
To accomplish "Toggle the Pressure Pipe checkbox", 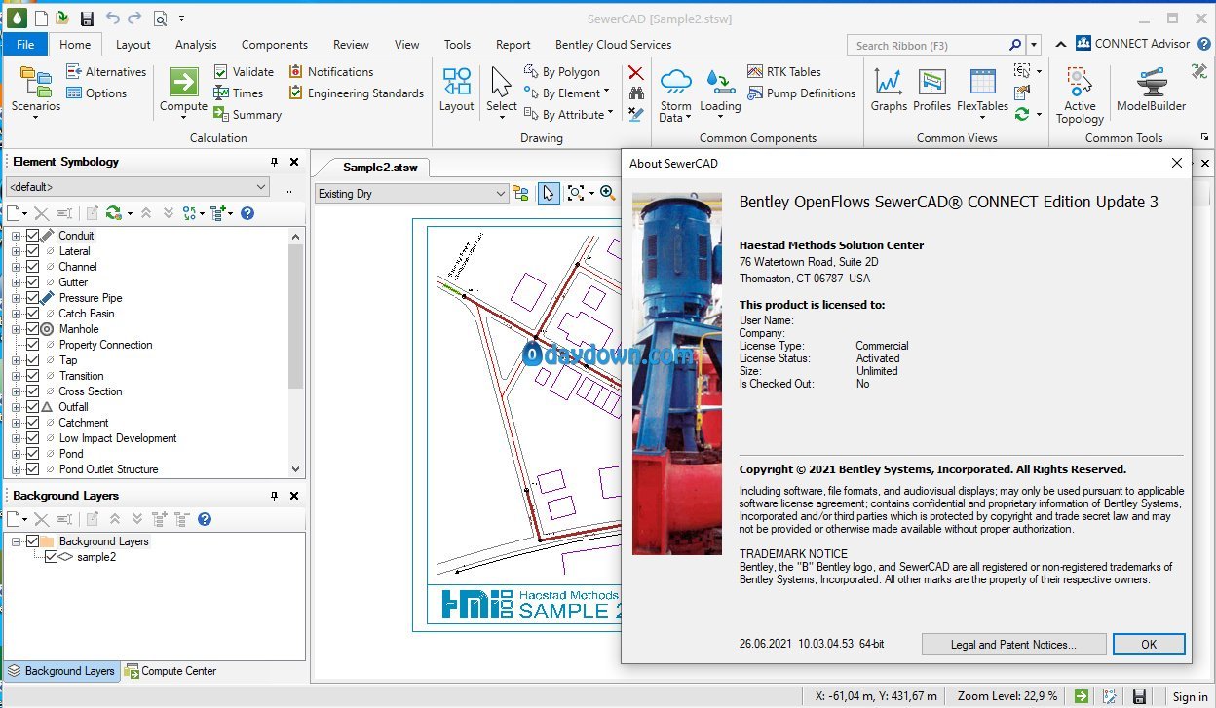I will (32, 298).
